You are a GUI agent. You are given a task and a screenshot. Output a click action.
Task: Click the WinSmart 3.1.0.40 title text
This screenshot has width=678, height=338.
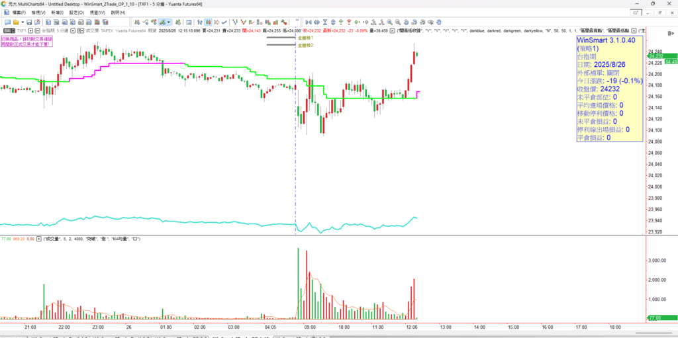(606, 40)
